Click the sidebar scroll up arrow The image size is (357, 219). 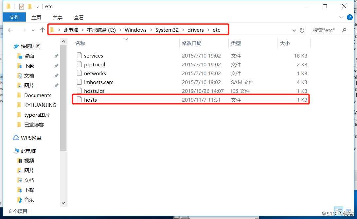(63, 42)
